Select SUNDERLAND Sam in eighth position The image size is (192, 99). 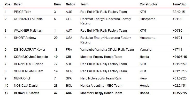click(x=28, y=71)
